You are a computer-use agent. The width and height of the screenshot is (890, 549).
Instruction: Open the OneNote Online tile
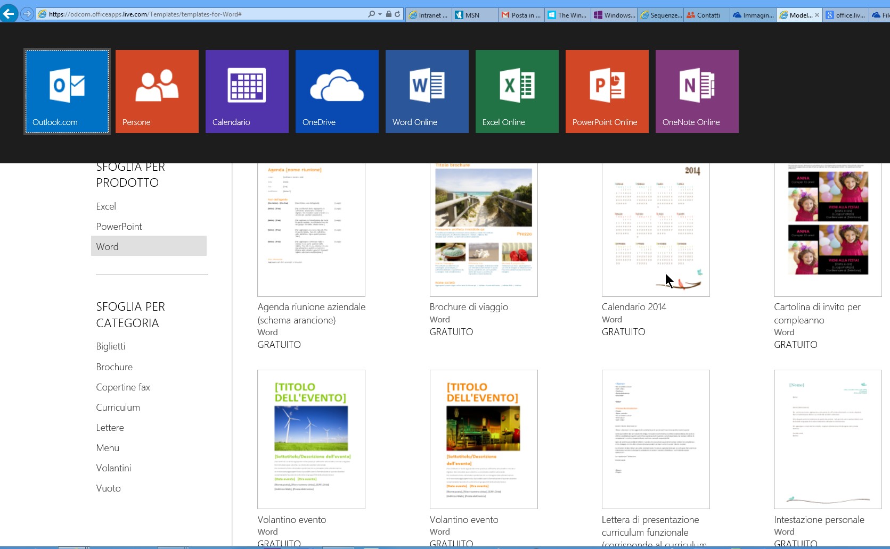697,91
